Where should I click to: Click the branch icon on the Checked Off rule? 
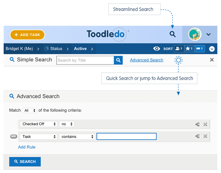[x=198, y=124]
